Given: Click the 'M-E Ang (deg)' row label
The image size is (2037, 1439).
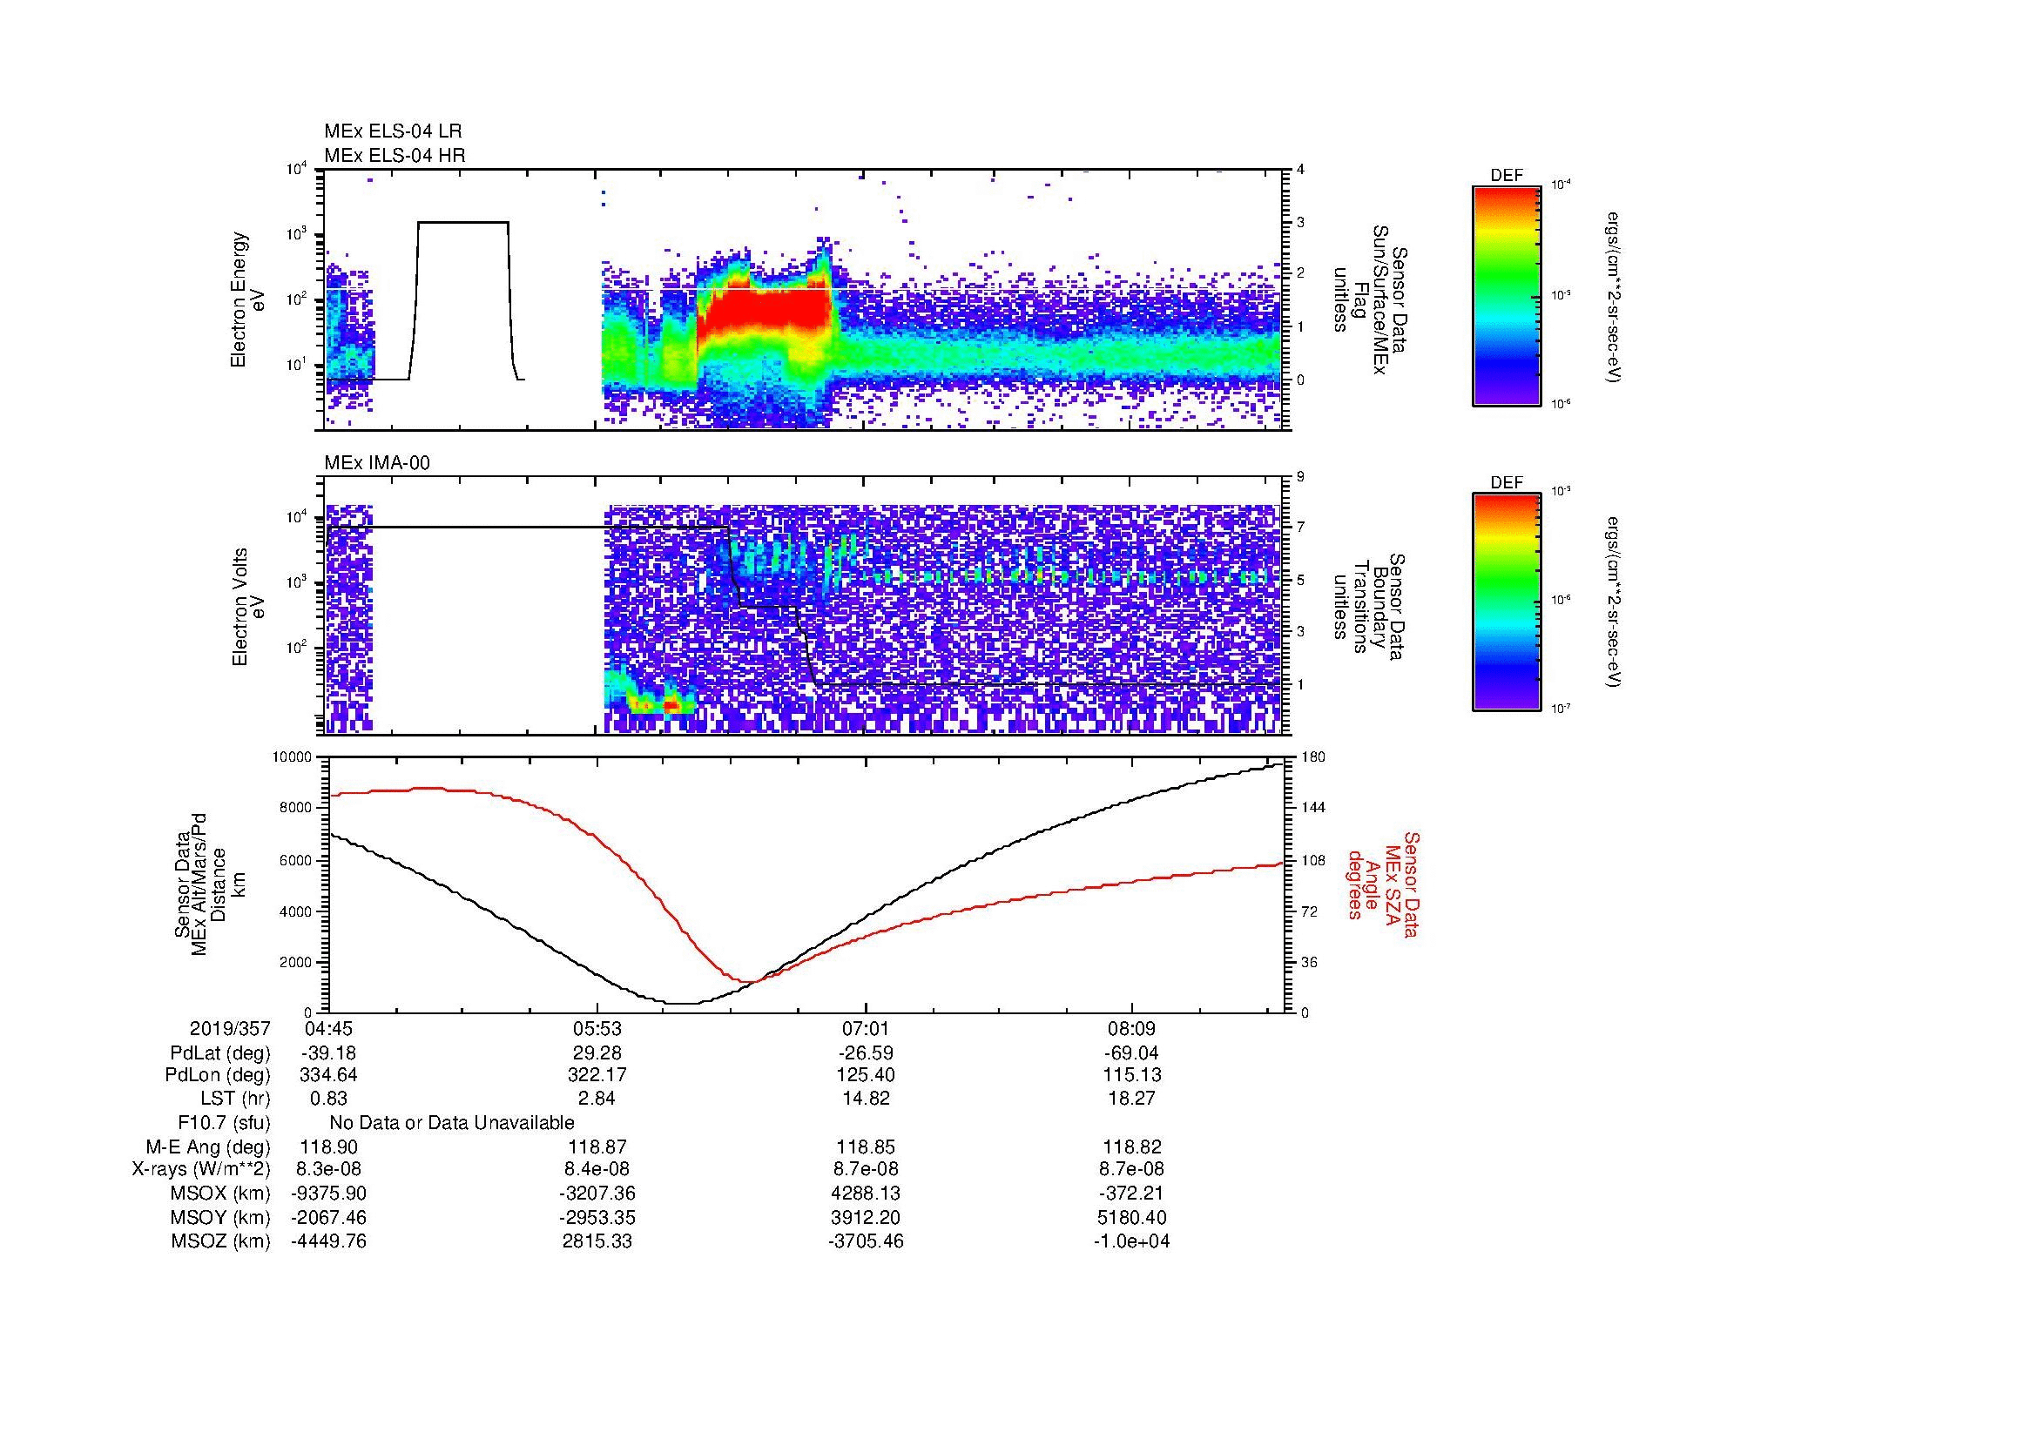Looking at the screenshot, I should pos(207,1146).
